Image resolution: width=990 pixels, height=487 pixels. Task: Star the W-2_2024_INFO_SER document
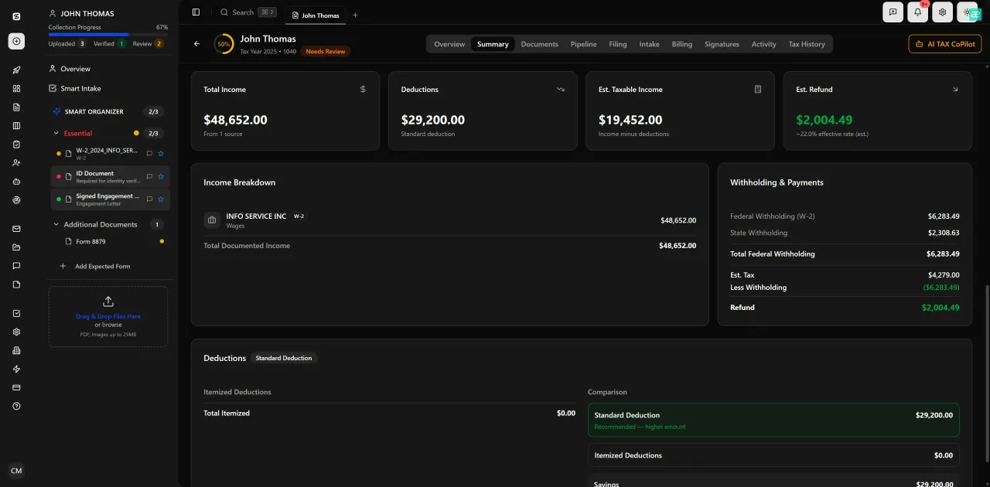[161, 154]
